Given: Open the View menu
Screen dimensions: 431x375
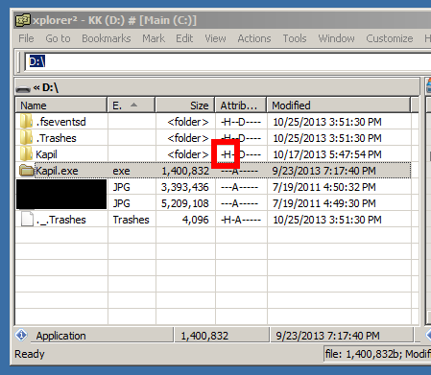Looking at the screenshot, I should coord(215,38).
